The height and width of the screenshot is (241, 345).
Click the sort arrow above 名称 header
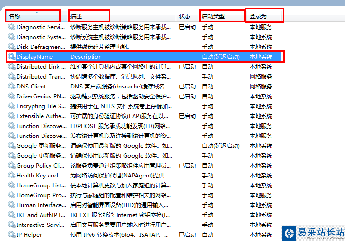(37, 12)
